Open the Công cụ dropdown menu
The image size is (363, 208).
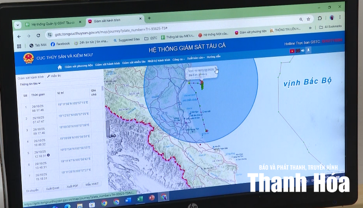tap(178, 59)
